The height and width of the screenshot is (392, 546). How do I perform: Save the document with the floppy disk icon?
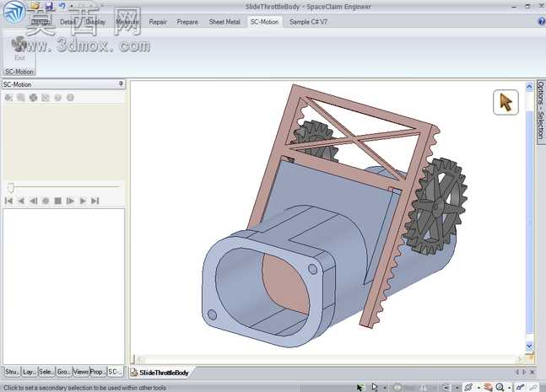tap(49, 6)
